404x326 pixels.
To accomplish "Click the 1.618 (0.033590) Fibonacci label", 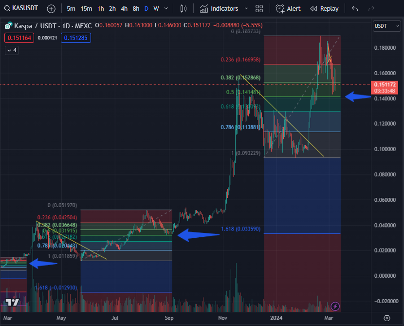I will 240,229.
